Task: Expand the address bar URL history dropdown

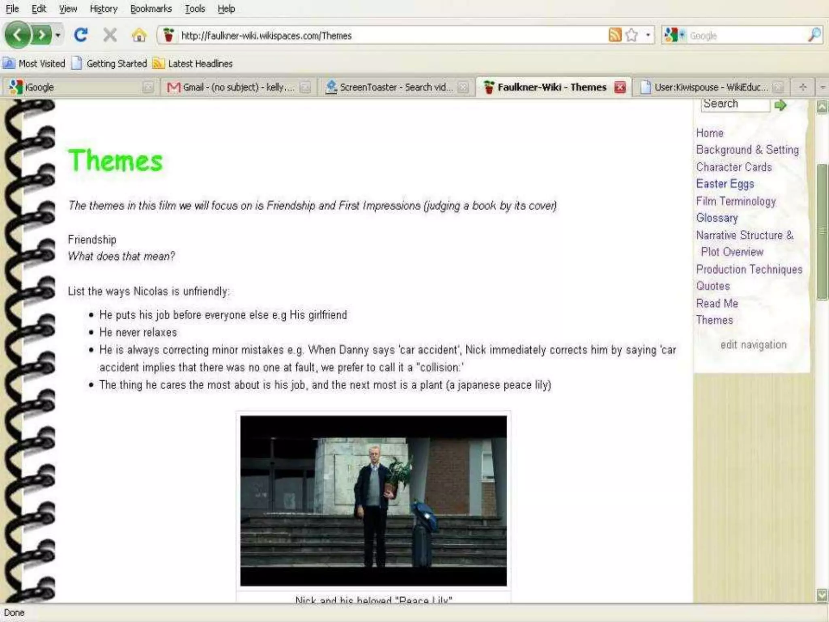Action: coord(648,35)
